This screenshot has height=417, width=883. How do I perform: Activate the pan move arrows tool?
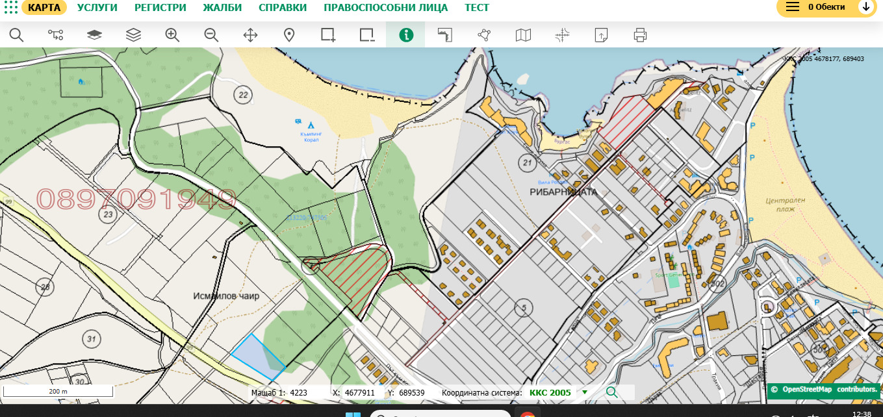(x=250, y=35)
